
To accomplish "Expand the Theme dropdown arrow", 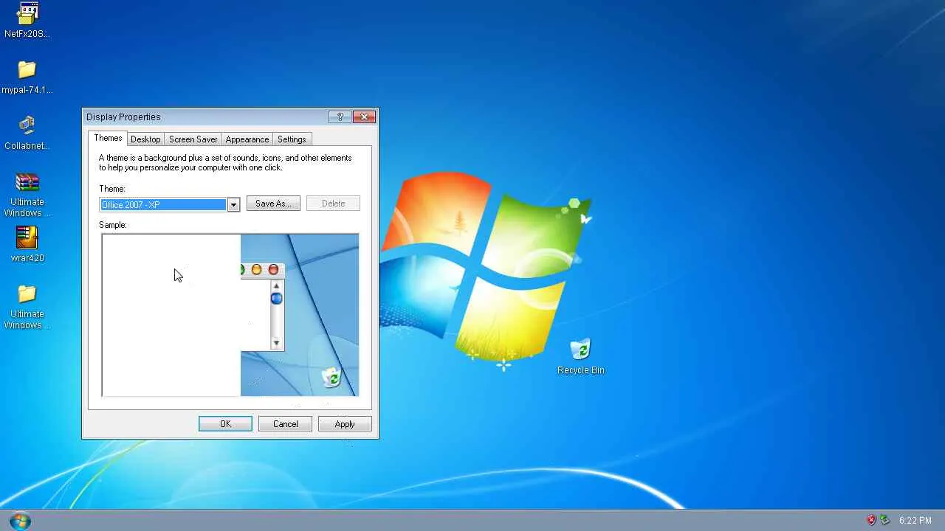I will [x=233, y=204].
